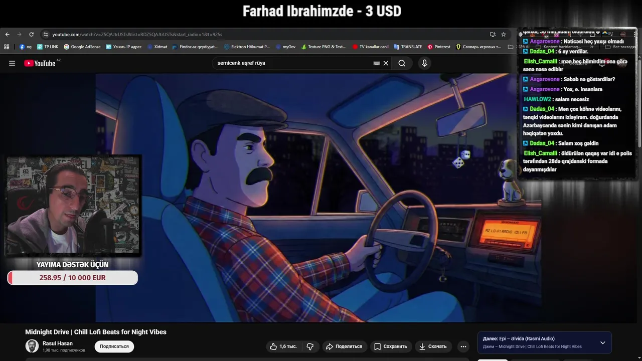Open the YouTube hamburger guide menu
Screen dimensions: 642x361
[12, 63]
